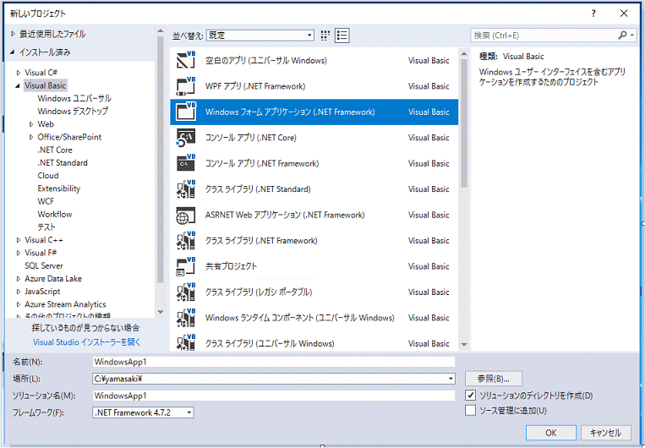Image resolution: width=645 pixels, height=448 pixels.
Task: Click the template list scrollbar thumb
Action: [464, 123]
